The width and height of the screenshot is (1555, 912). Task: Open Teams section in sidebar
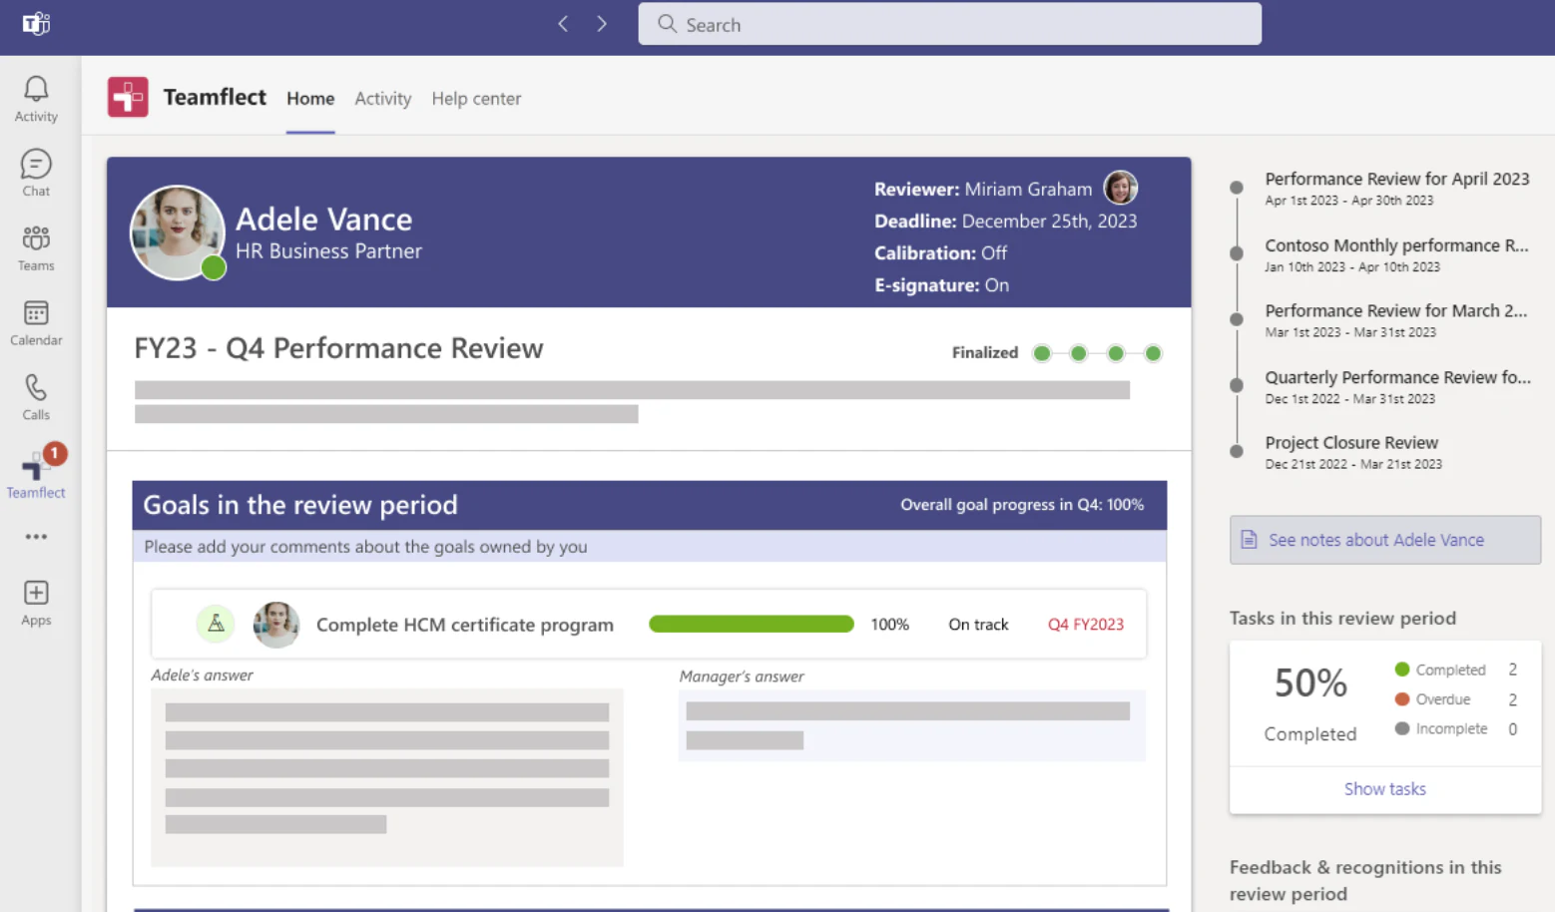(36, 248)
